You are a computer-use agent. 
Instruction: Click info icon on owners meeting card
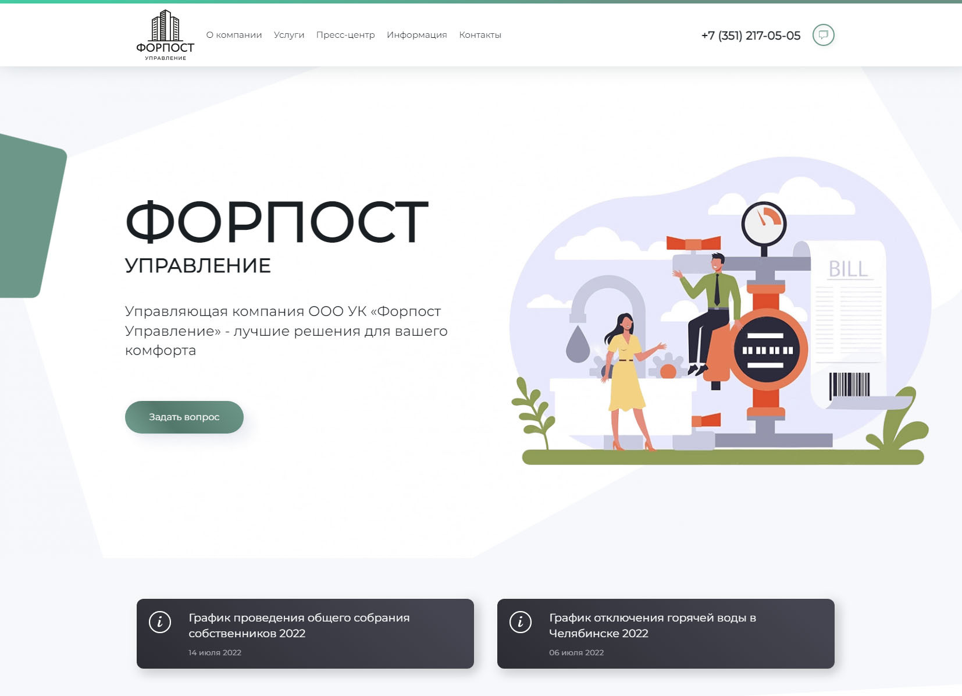coord(160,622)
